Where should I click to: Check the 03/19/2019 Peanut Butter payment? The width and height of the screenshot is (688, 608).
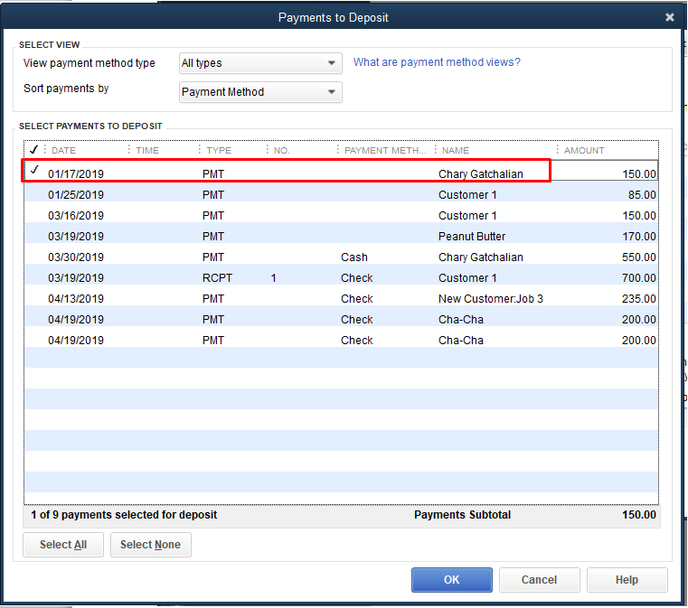pos(34,236)
